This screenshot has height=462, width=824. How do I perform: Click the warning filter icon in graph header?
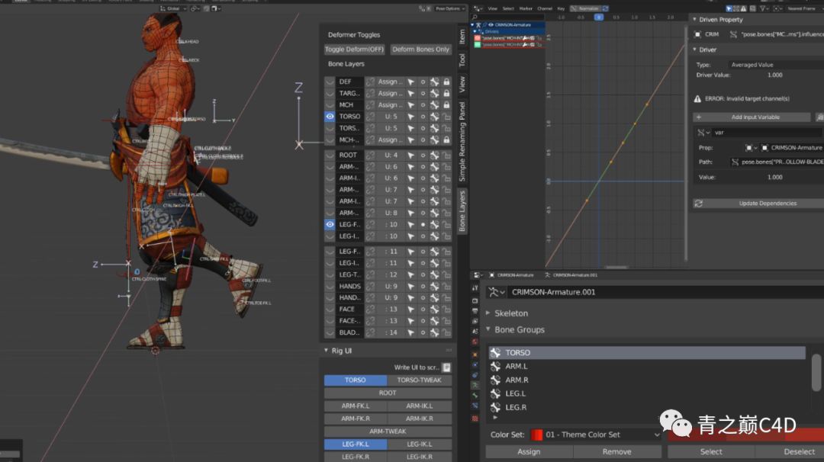[x=743, y=8]
